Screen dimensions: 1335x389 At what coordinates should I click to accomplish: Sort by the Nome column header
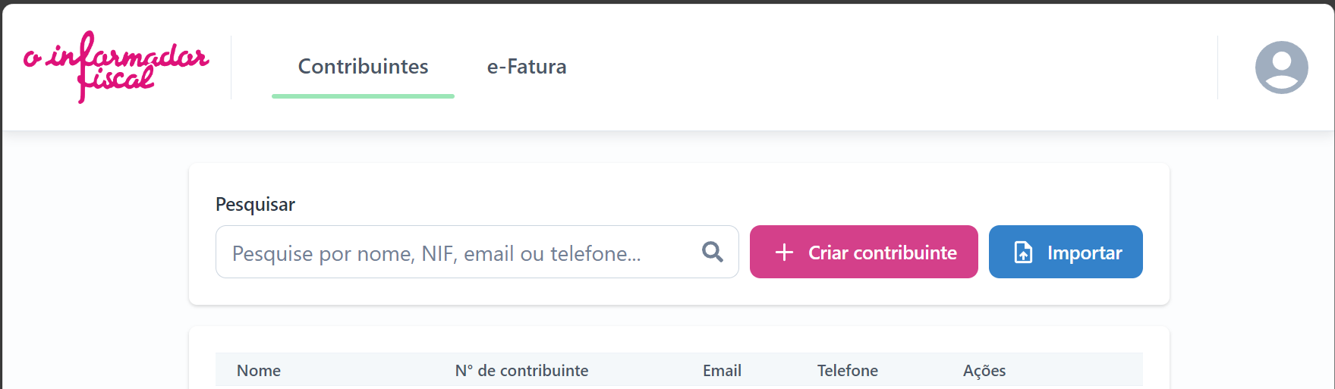click(259, 370)
